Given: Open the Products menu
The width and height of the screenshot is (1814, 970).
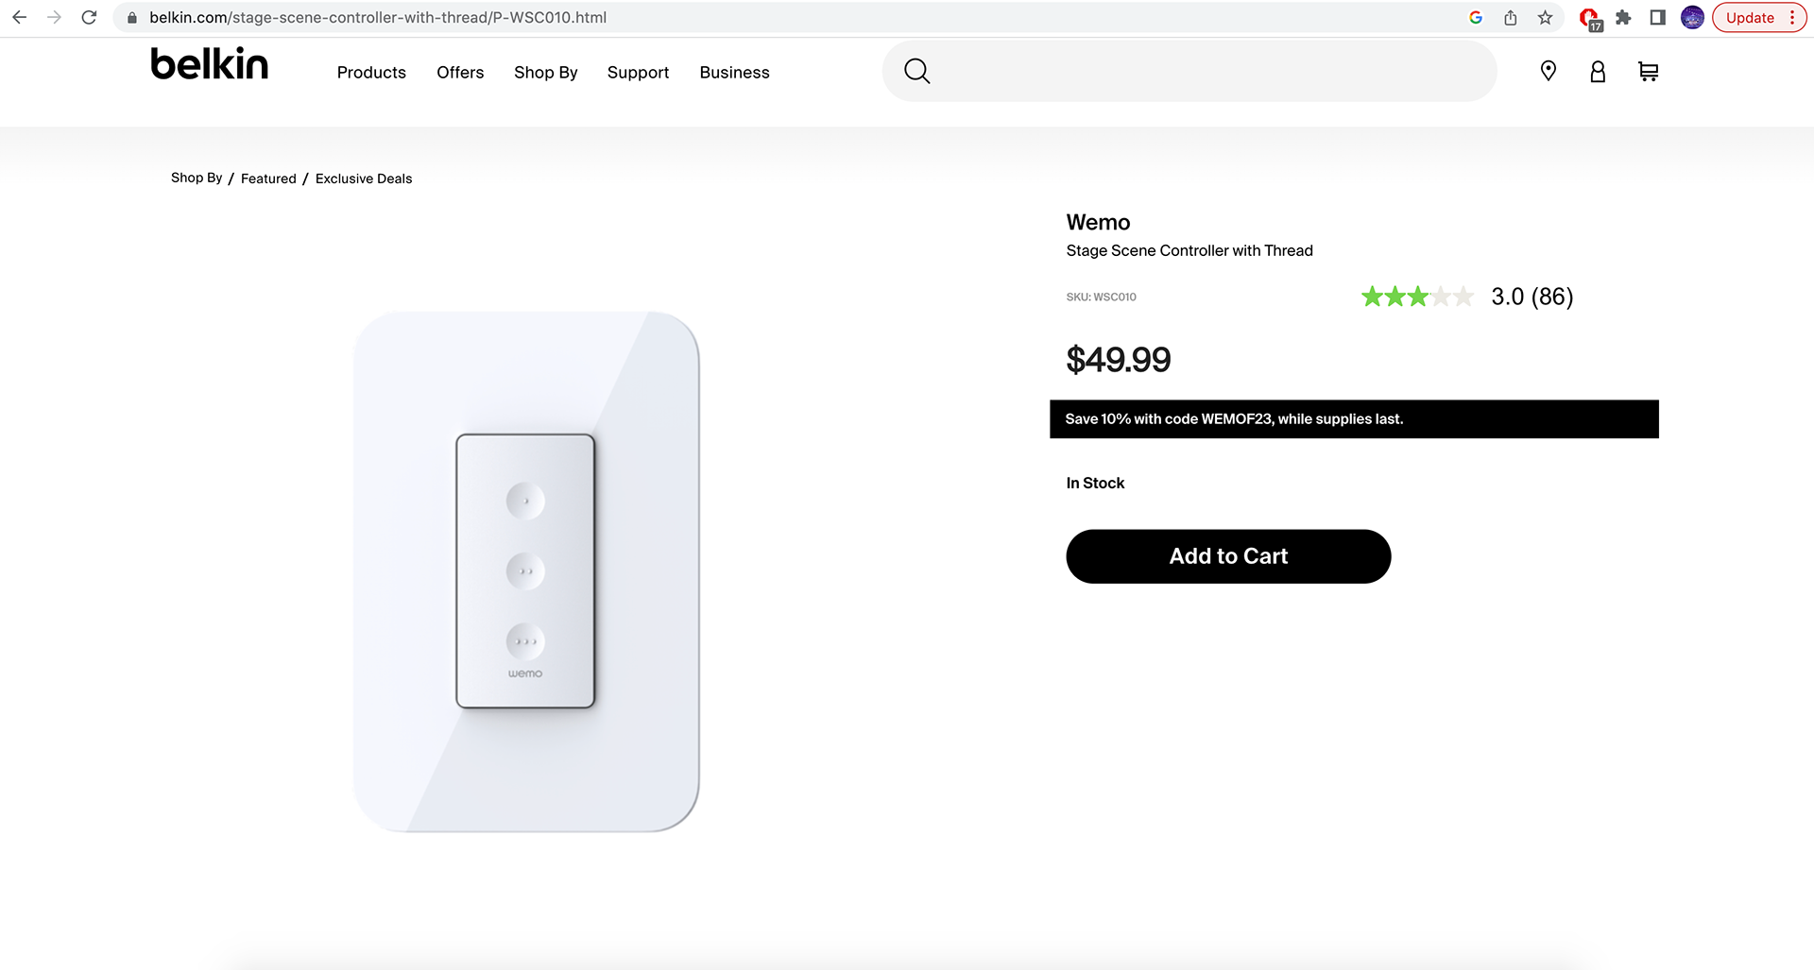Looking at the screenshot, I should coord(371,73).
